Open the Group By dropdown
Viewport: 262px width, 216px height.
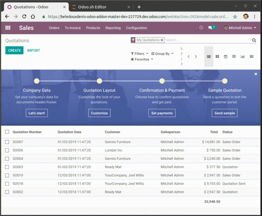(162, 54)
